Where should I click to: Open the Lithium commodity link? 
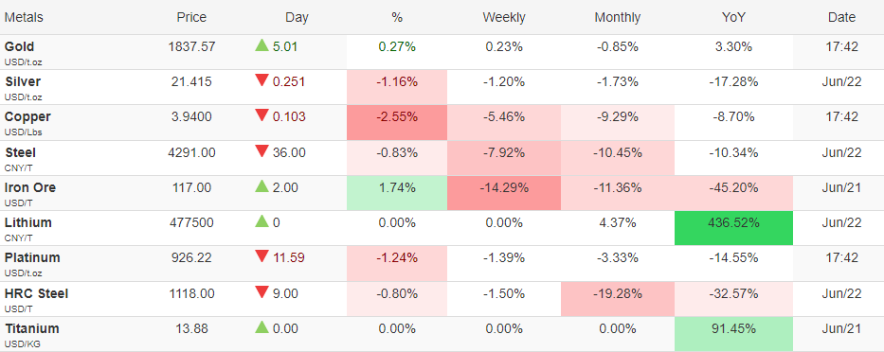(28, 222)
